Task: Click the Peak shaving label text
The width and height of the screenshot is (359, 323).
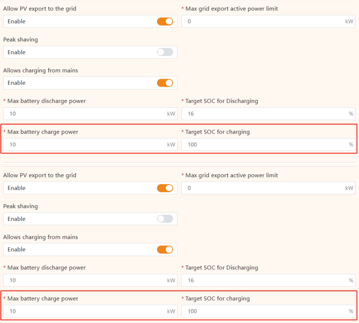Action: tap(20, 40)
